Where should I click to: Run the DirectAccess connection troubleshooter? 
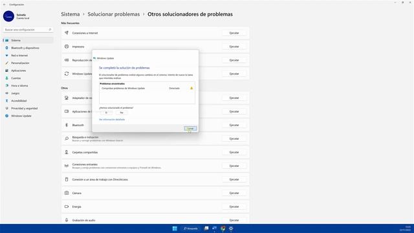[x=234, y=179]
